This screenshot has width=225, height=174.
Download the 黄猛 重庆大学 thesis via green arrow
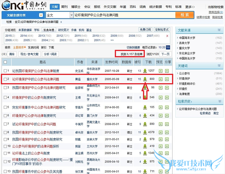(144, 79)
